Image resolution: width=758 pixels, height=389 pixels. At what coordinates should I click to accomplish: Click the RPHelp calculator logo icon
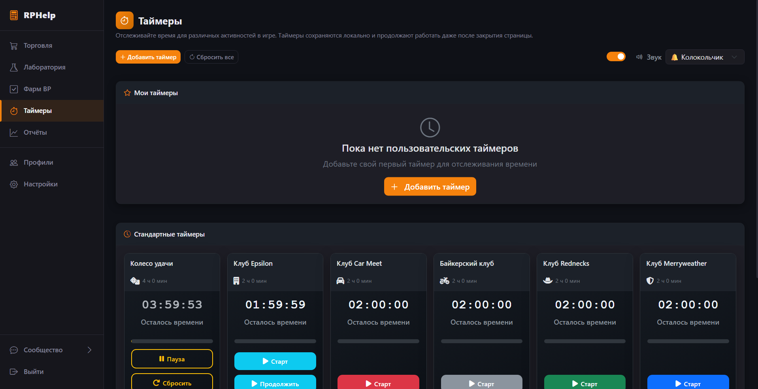coord(14,15)
